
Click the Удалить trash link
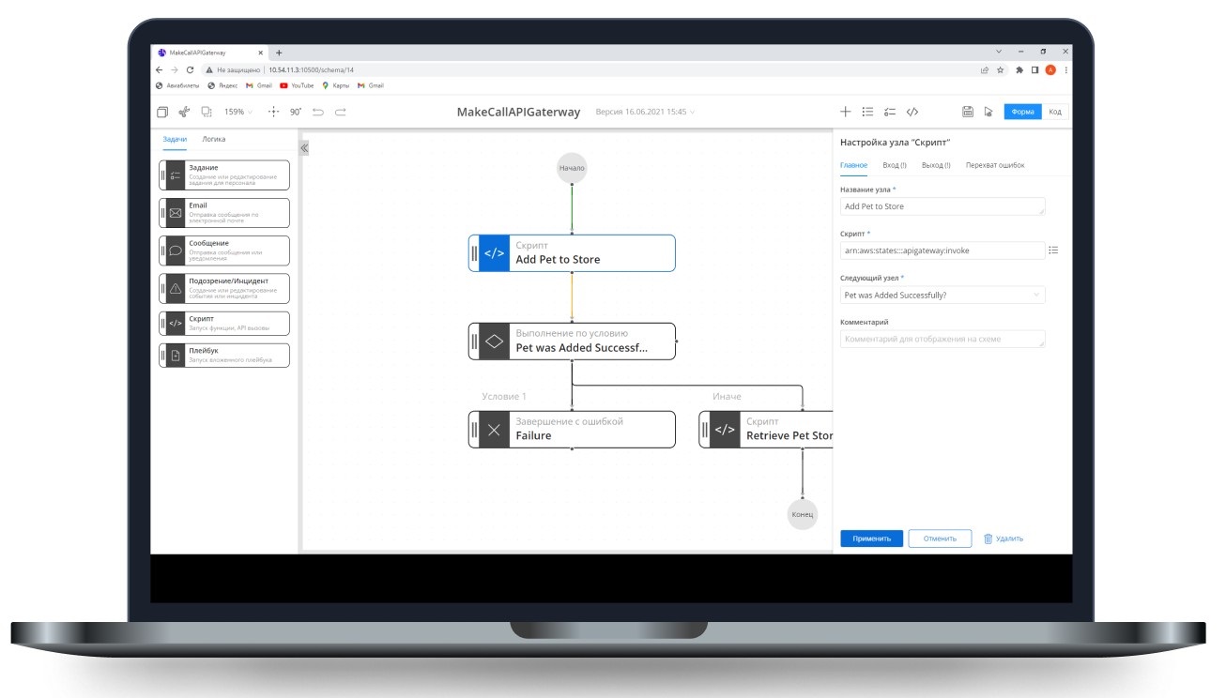[1004, 539]
